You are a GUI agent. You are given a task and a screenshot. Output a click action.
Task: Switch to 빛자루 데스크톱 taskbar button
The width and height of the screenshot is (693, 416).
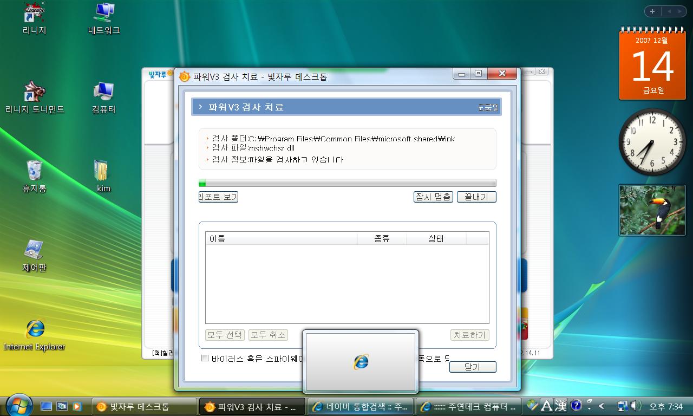[x=143, y=406]
